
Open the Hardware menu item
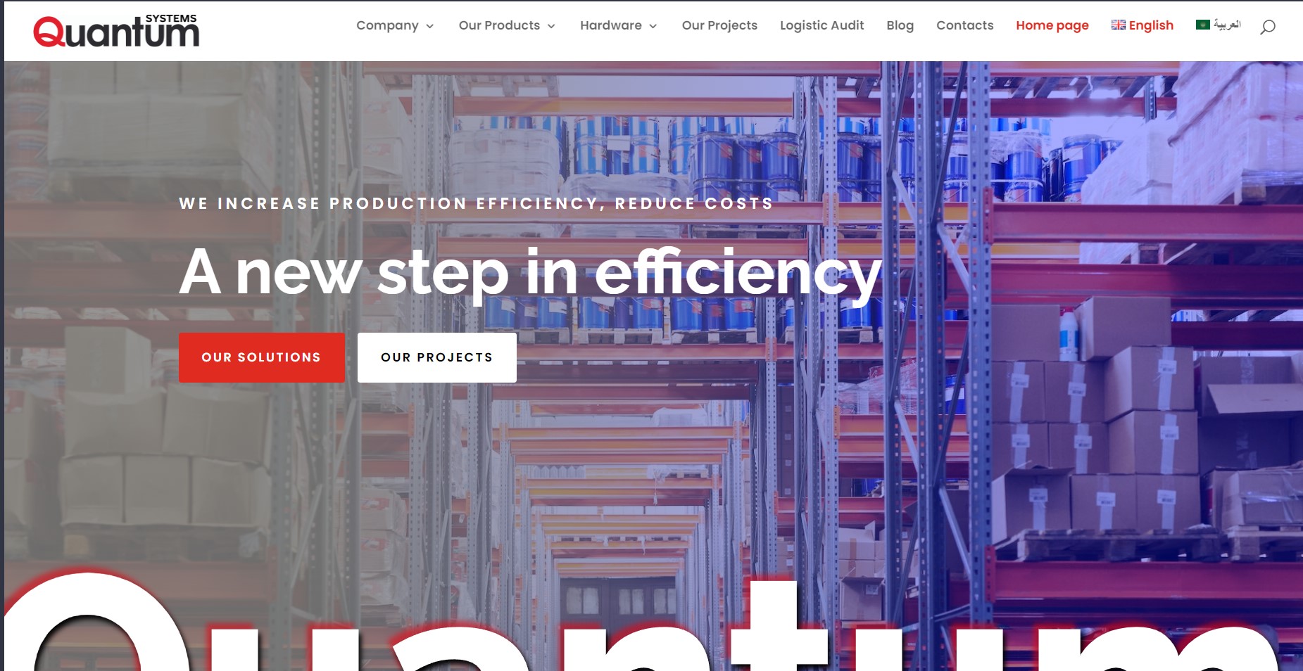point(611,25)
